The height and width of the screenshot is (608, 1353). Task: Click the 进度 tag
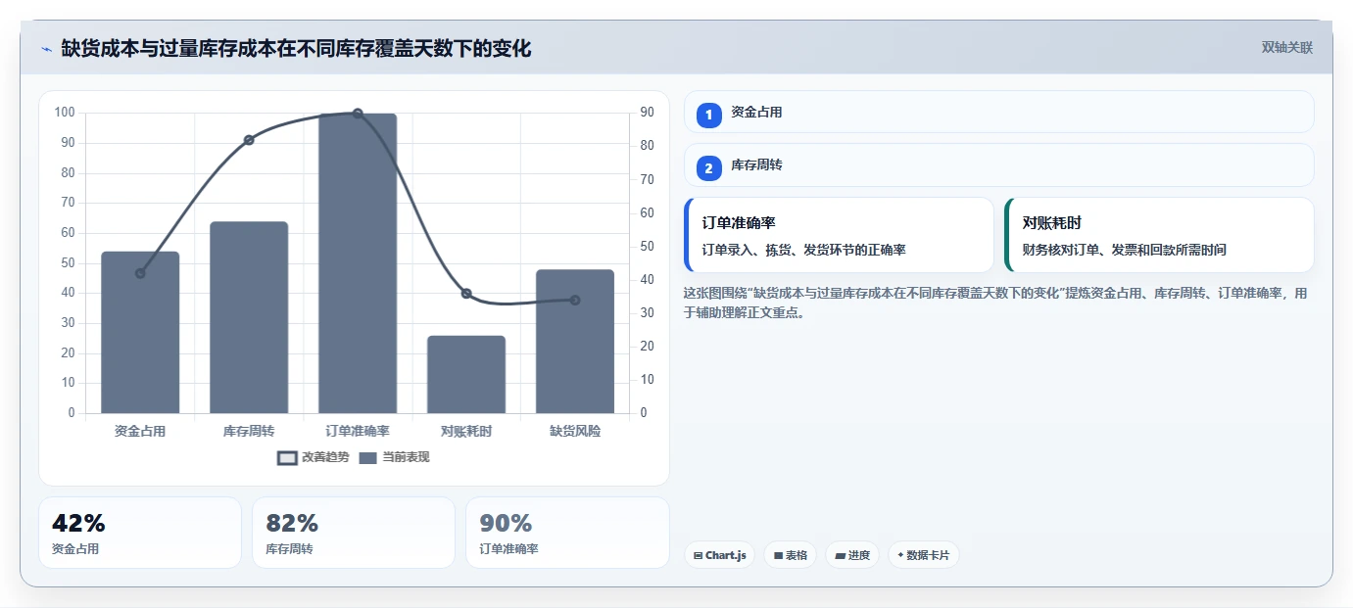pyautogui.click(x=851, y=555)
